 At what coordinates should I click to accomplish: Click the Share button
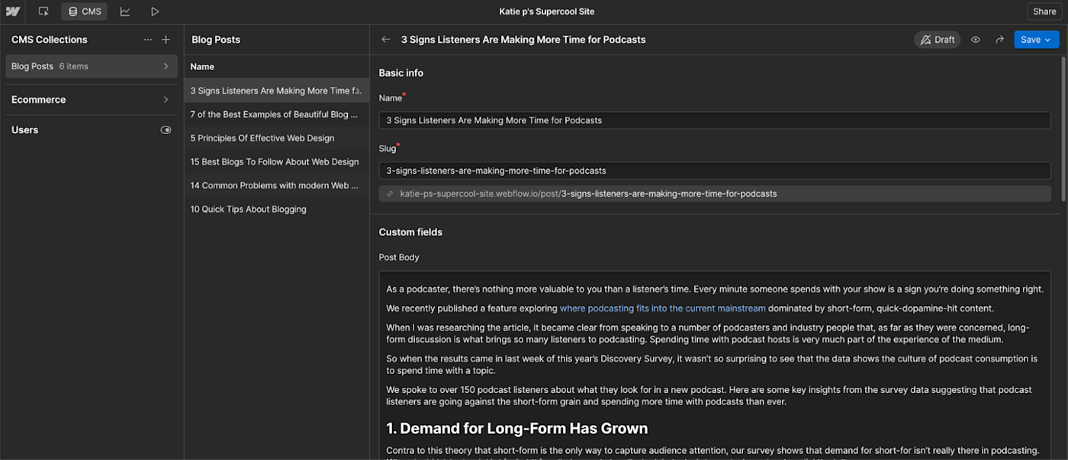1044,11
